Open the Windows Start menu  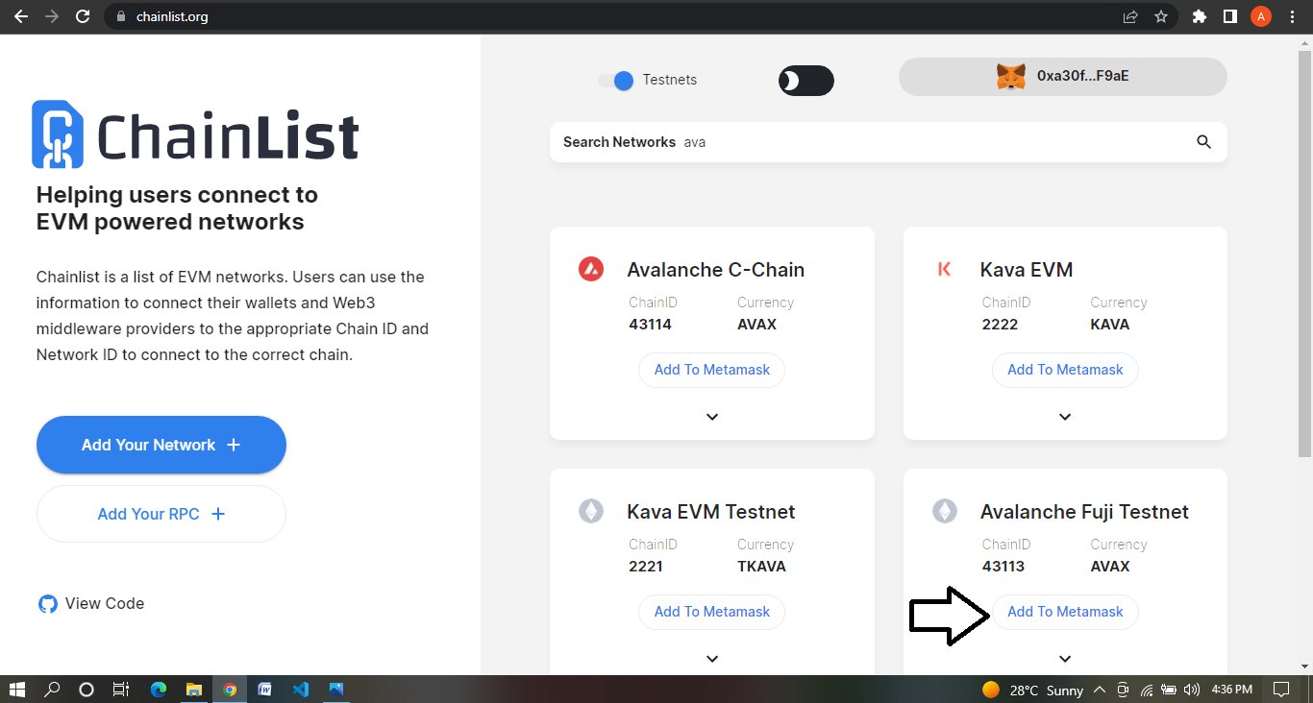click(16, 690)
